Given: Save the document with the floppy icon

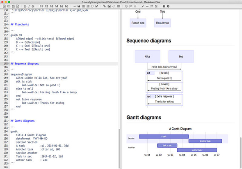Looking at the screenshot, I should 13,6.
